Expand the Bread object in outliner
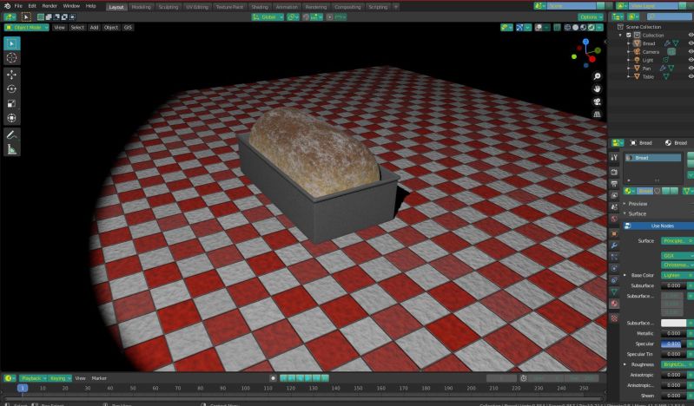Screen dimensions: 694x406 point(629,43)
